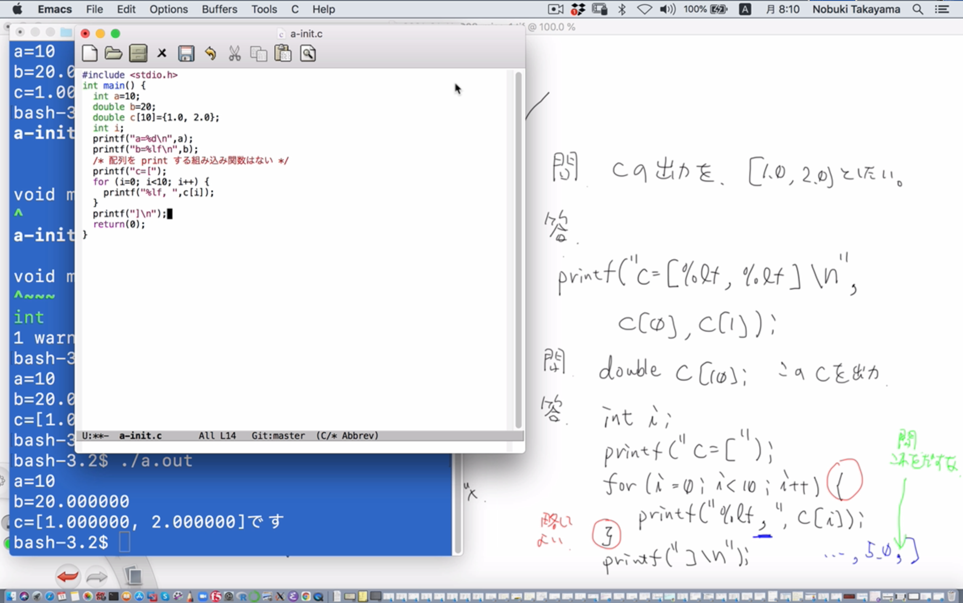Click the Cut scissors icon in Emacs toolbar
This screenshot has width=963, height=603.
click(234, 54)
